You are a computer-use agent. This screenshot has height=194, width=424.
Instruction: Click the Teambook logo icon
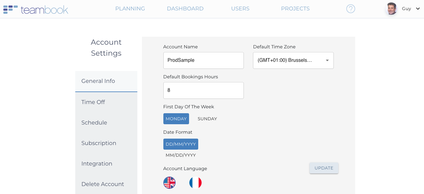coord(10,9)
